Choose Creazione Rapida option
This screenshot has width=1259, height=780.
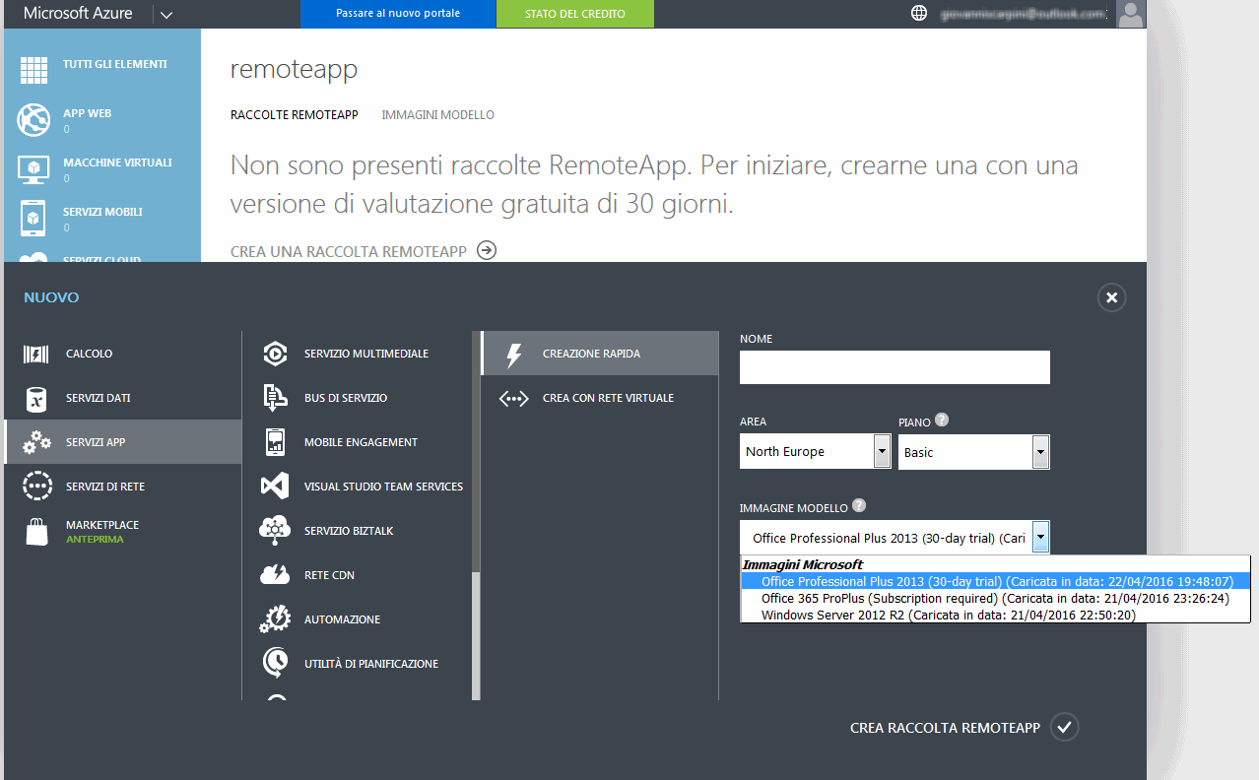(x=600, y=354)
